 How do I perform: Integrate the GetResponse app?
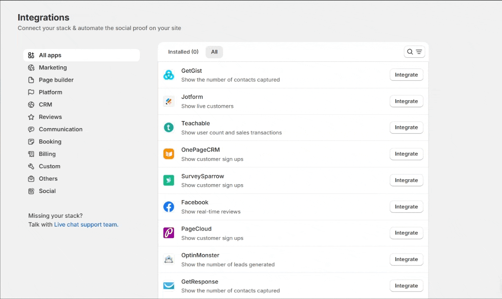pos(406,286)
